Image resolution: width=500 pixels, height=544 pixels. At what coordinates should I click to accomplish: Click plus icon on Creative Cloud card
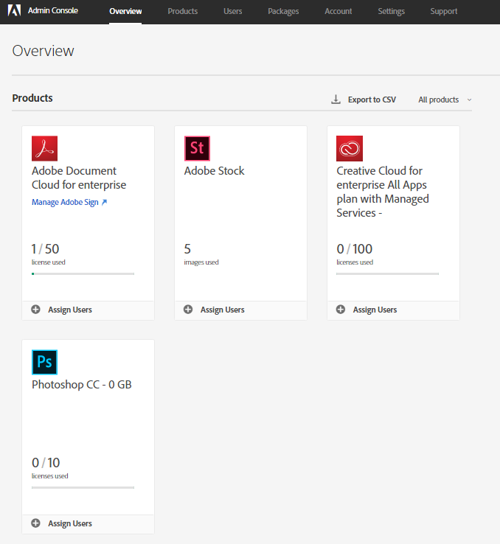[341, 310]
